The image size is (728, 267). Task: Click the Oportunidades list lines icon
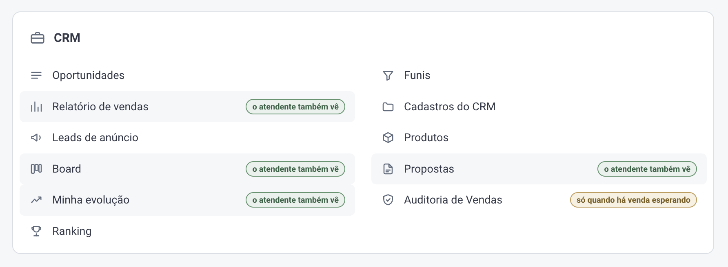[x=36, y=75]
